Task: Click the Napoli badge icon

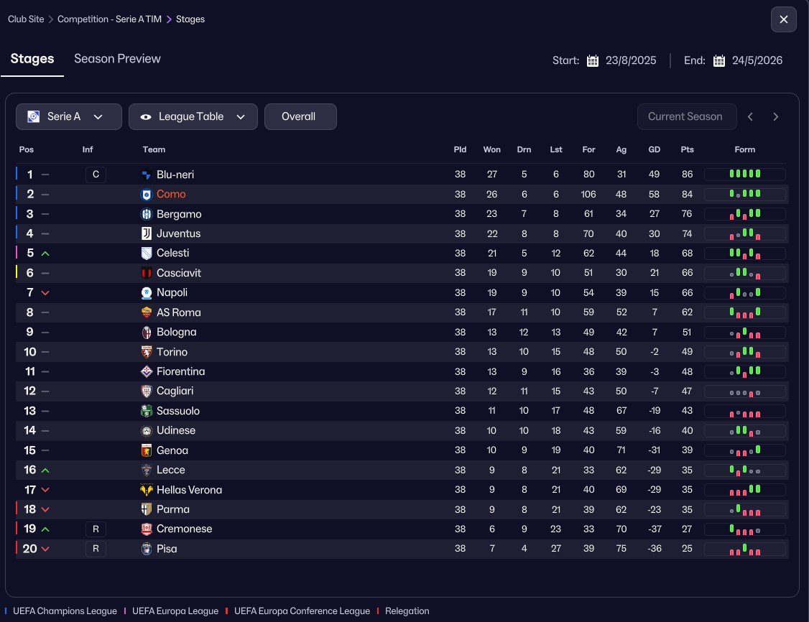Action: [147, 292]
